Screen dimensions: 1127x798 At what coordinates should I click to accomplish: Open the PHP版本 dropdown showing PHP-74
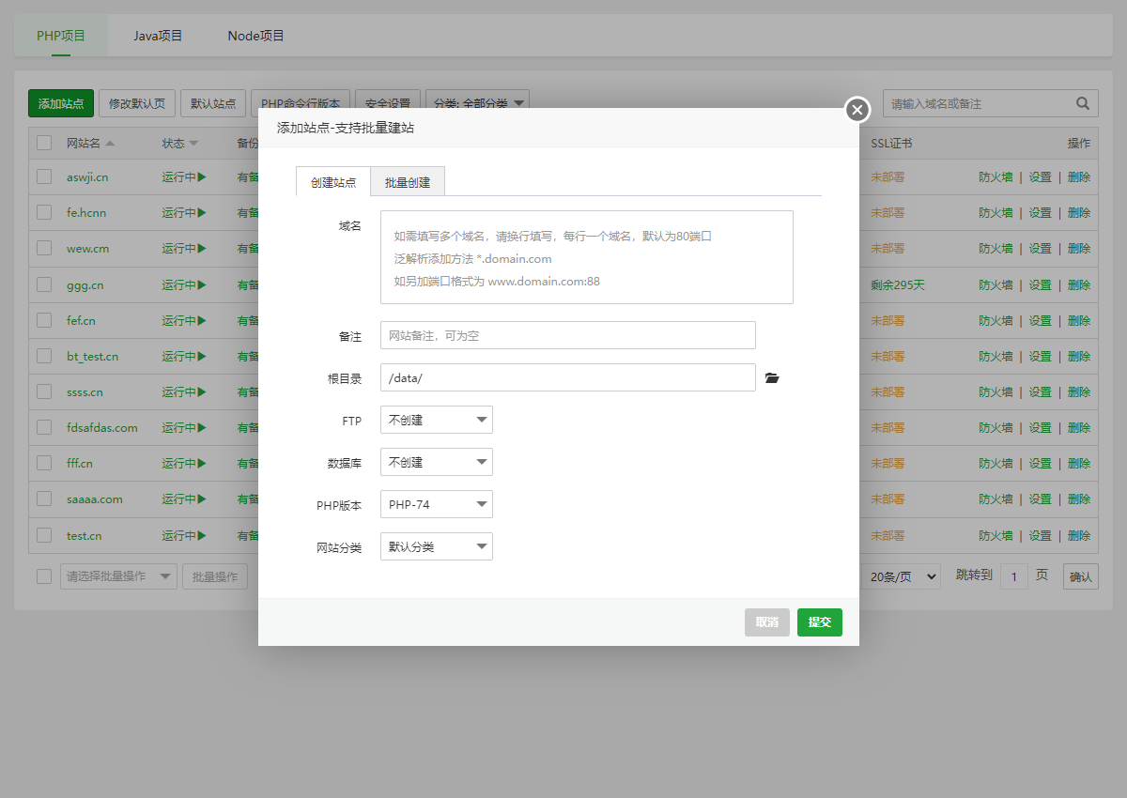[436, 504]
